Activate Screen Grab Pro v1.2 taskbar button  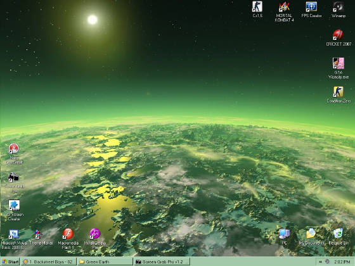[x=162, y=262]
